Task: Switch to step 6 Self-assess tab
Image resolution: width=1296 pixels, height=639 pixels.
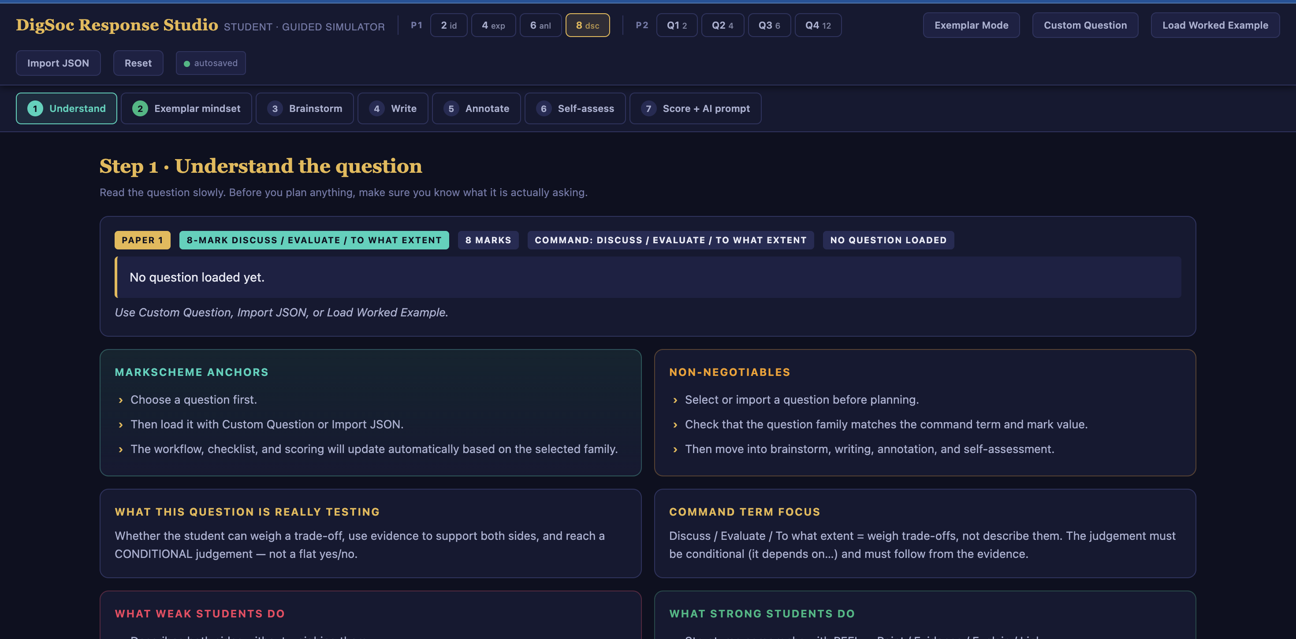Action: coord(575,108)
